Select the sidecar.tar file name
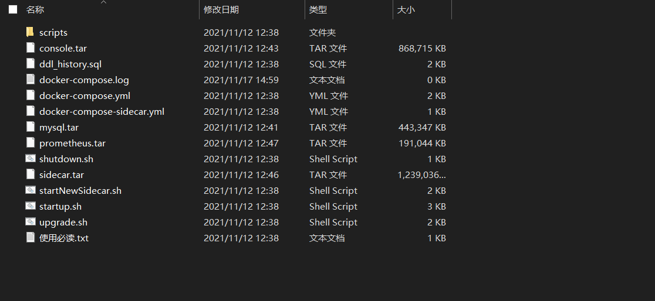This screenshot has height=301, width=655. coord(62,175)
